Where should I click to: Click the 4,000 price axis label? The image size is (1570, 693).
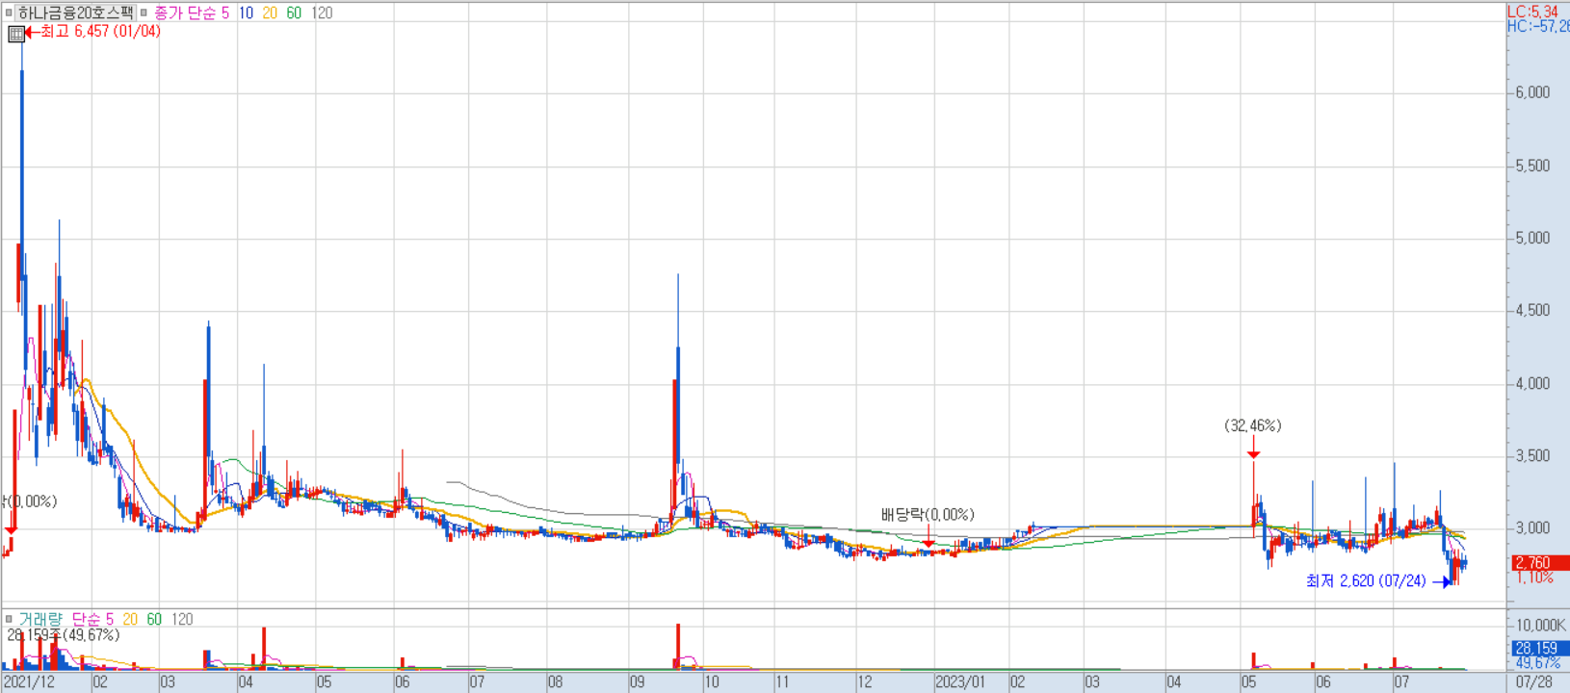pos(1532,383)
